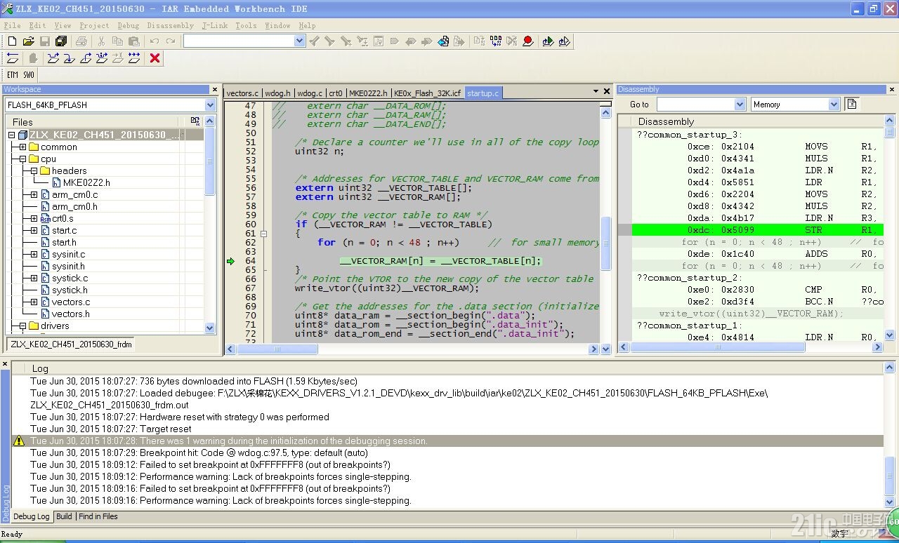Screen dimensions: 899x543
Task: Open the editor tab list arrow
Action: (596, 91)
